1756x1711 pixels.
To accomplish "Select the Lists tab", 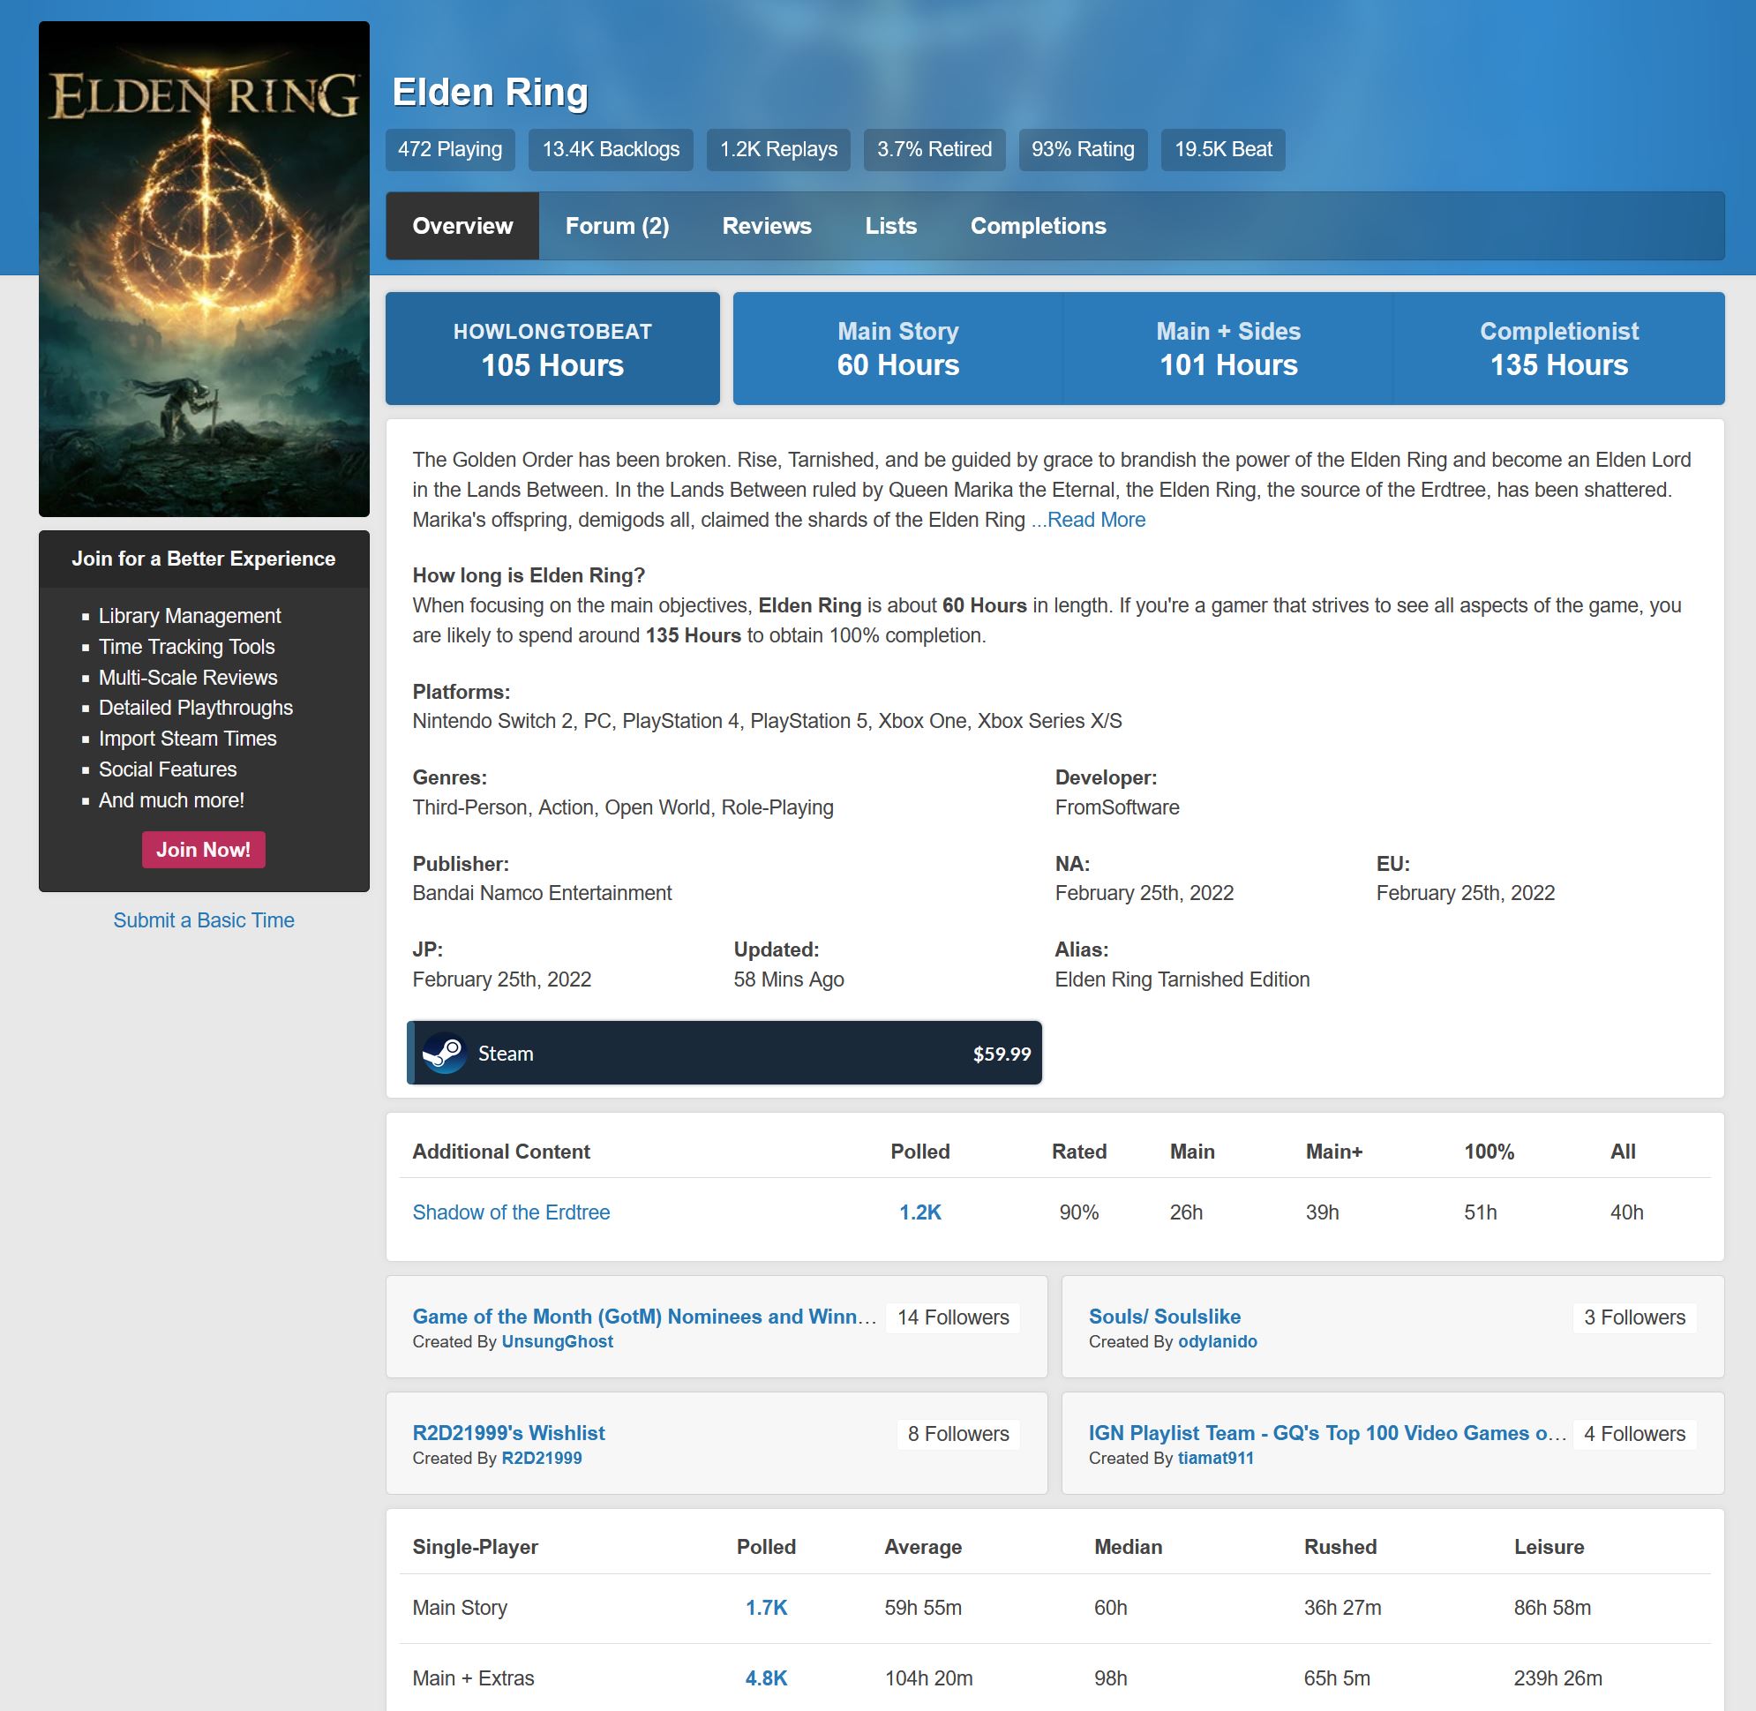I will tap(890, 226).
